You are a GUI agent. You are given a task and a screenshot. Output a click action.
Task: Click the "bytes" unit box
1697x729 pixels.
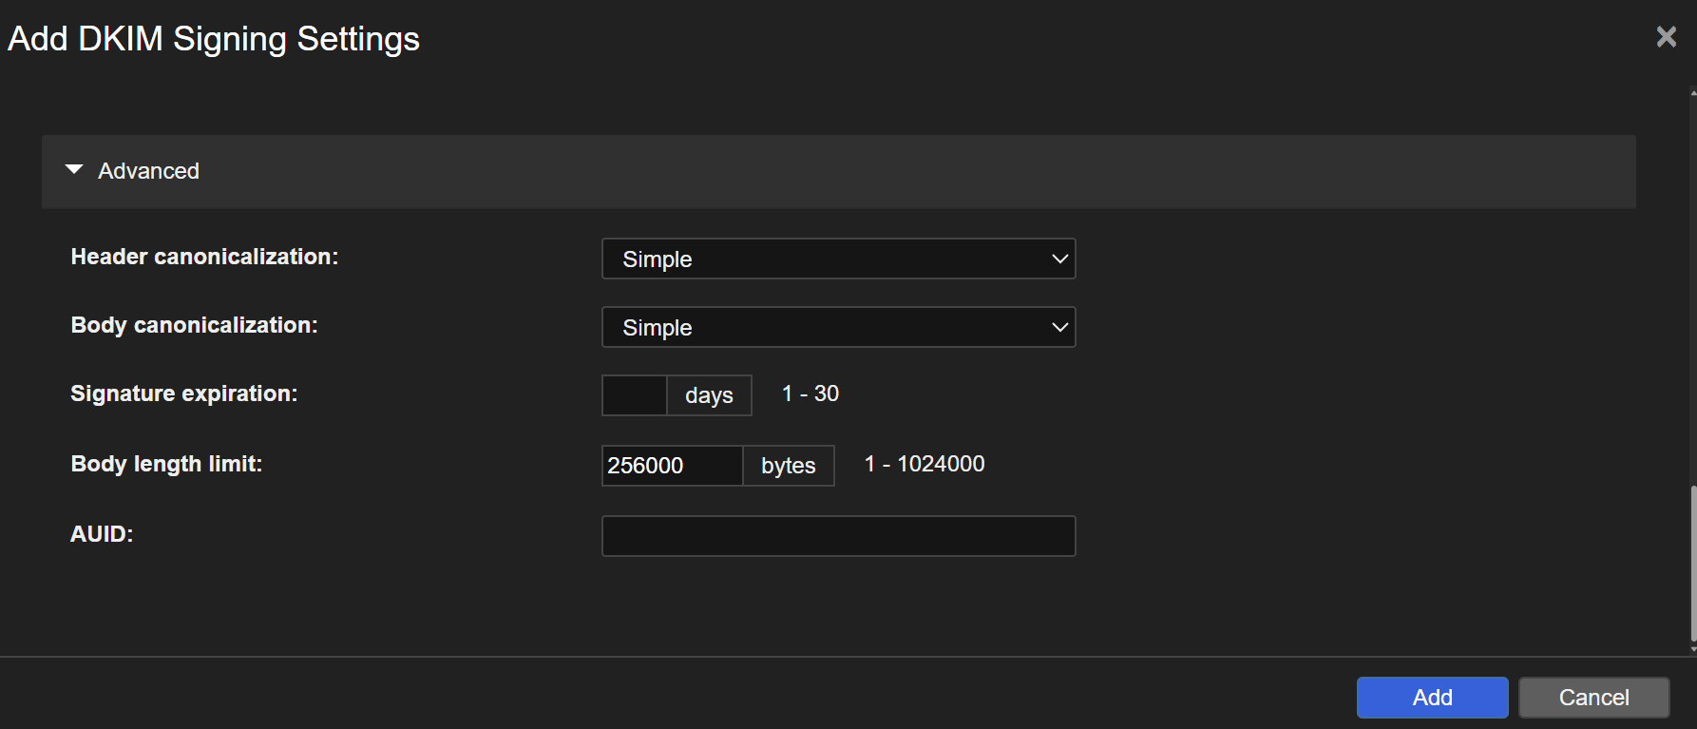click(788, 466)
